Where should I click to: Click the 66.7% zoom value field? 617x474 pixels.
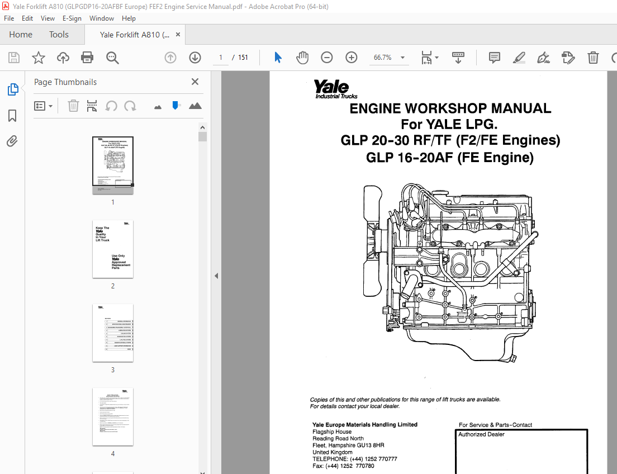[382, 58]
